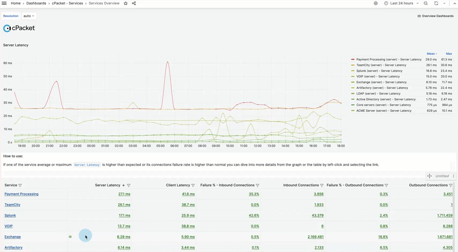This screenshot has width=458, height=252.
Task: Star this dashboard as favorite
Action: [126, 3]
